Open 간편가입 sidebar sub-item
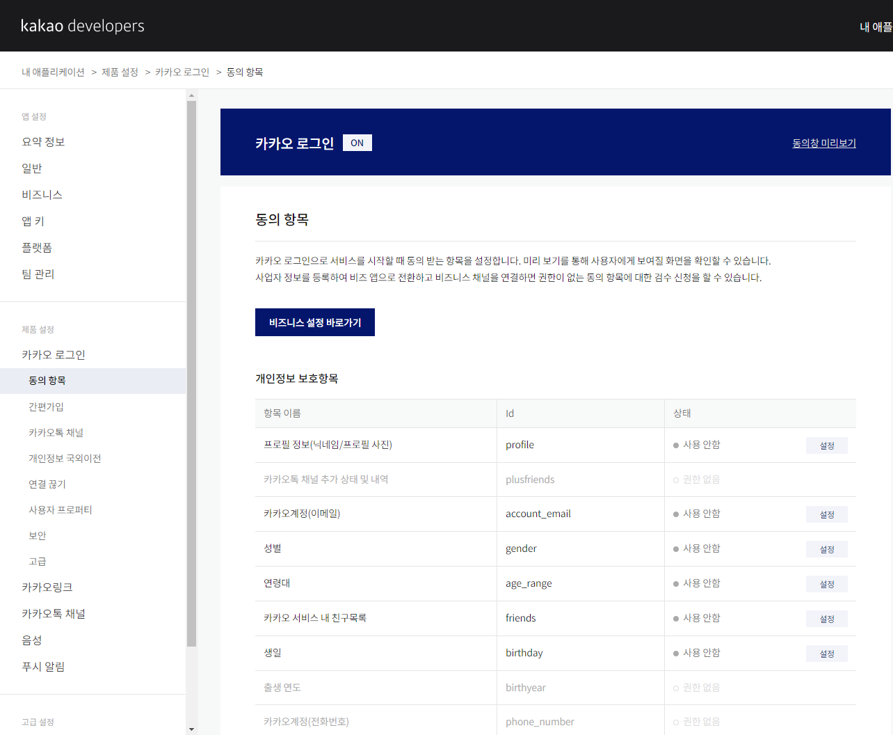Screen dimensions: 893x735 [46, 407]
